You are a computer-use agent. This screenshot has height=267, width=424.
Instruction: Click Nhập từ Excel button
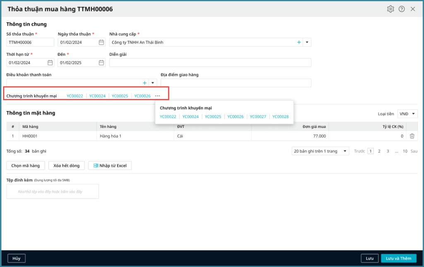coord(110,166)
